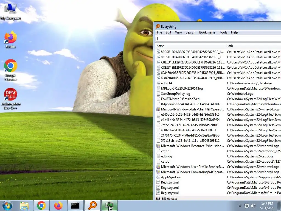Select MPLog-07132009-221054.log in results
Viewport: 281px width, 211px height.
pos(218,88)
